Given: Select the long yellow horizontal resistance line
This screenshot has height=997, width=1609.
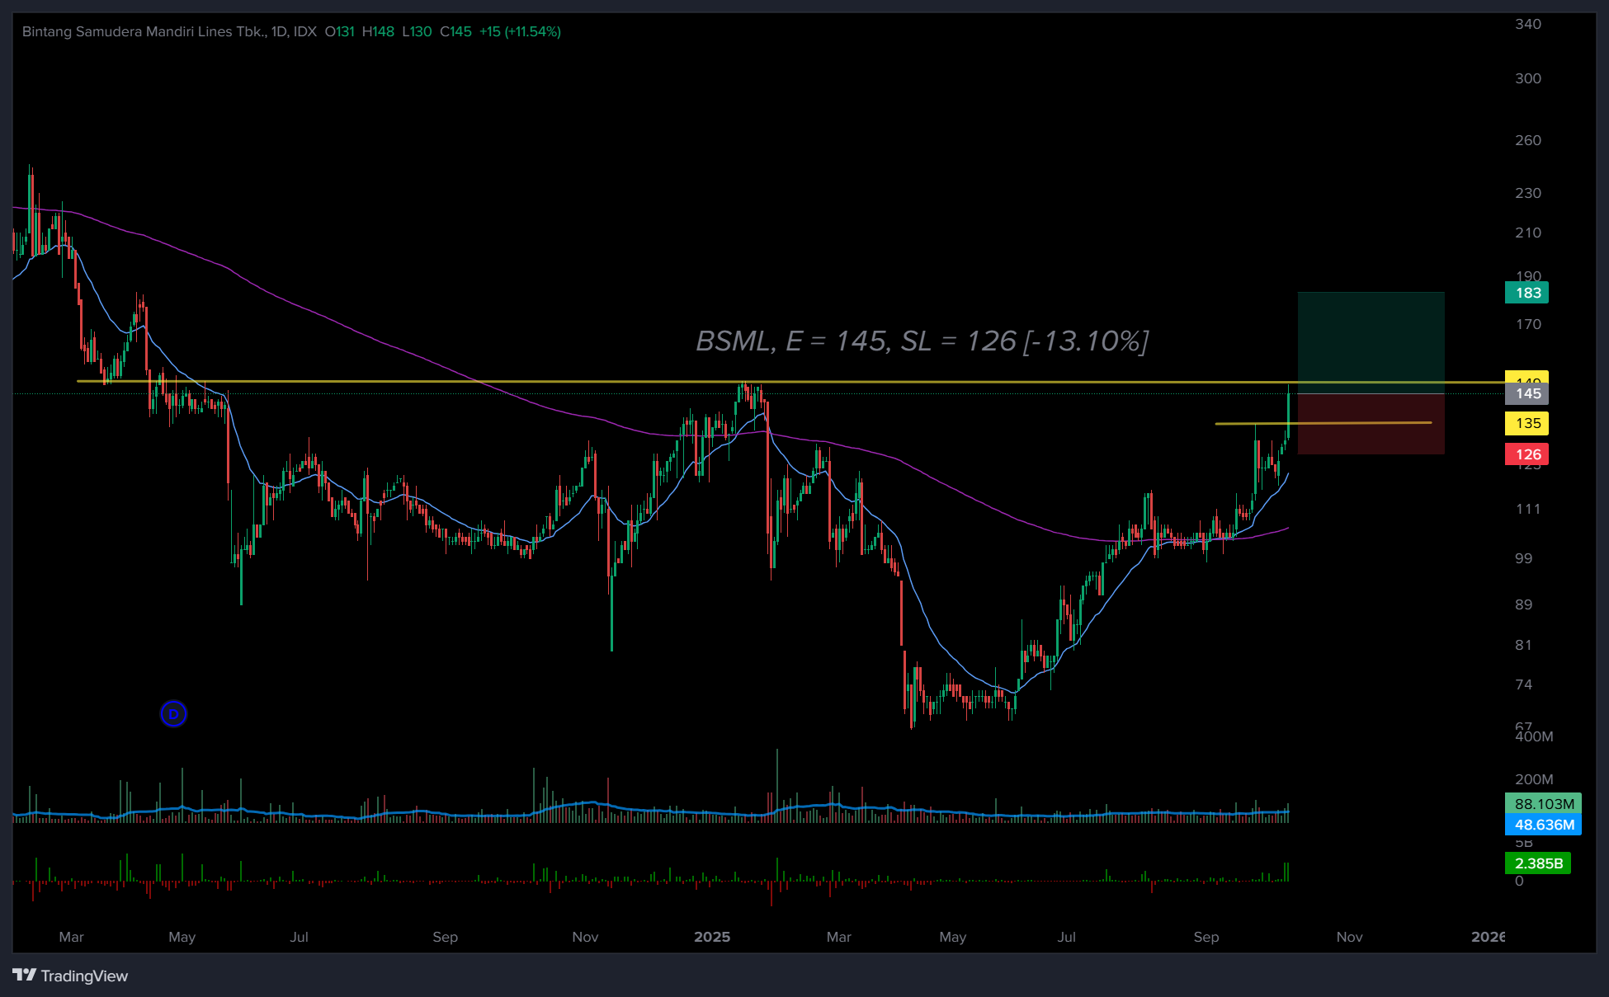Looking at the screenshot, I should (x=578, y=381).
